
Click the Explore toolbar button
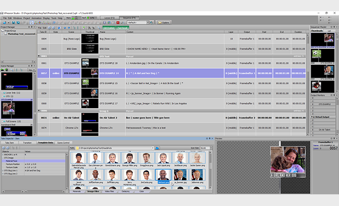click(x=163, y=22)
